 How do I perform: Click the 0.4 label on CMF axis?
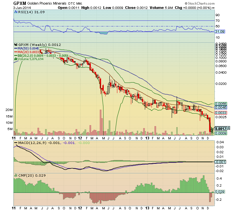(219, 179)
